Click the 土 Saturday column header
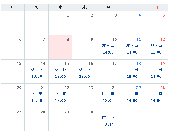The height and width of the screenshot is (131, 171). coord(132,8)
